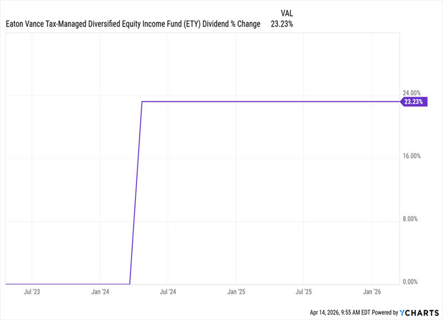The width and height of the screenshot is (443, 320).
Task: Click the flat purple plateau line near Jan '25
Action: click(236, 102)
